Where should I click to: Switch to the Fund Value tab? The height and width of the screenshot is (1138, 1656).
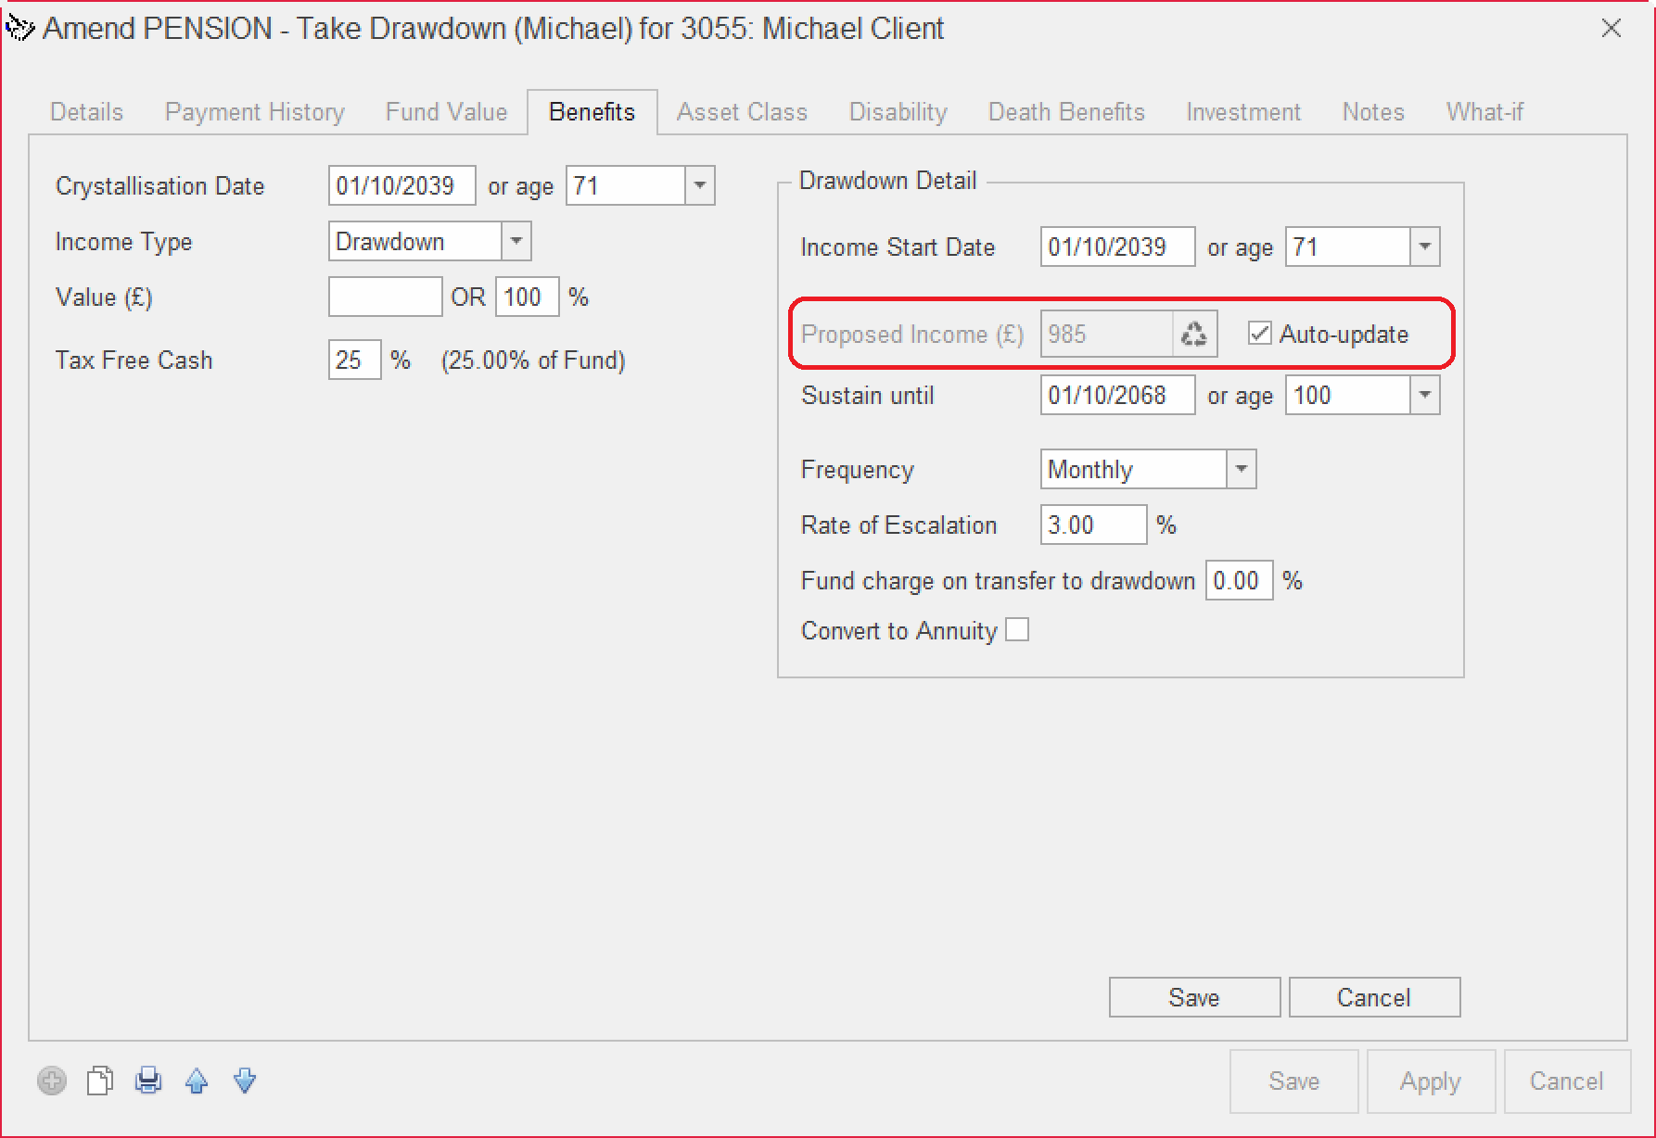coord(446,112)
